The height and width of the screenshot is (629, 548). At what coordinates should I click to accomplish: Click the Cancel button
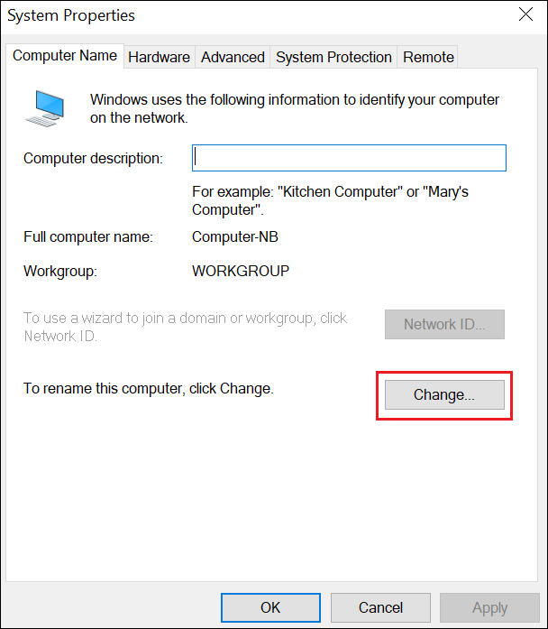(x=380, y=607)
